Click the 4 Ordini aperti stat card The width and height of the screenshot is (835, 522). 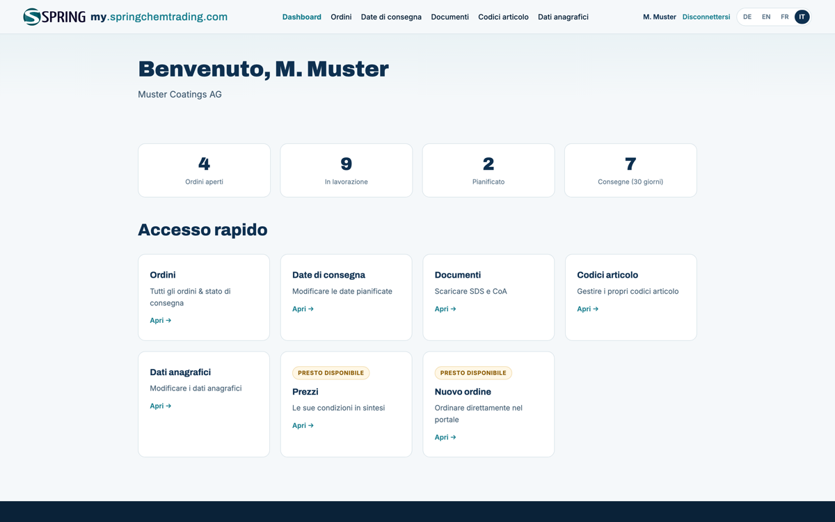204,171
